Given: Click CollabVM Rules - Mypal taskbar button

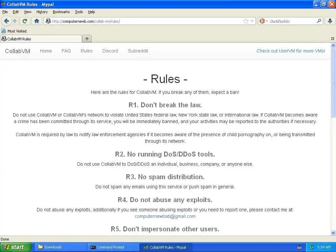Looking at the screenshot, I should point(166,247).
